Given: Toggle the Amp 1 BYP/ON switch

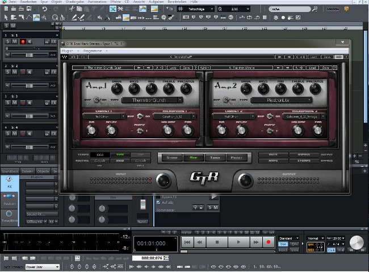Looking at the screenshot, I should [x=97, y=100].
